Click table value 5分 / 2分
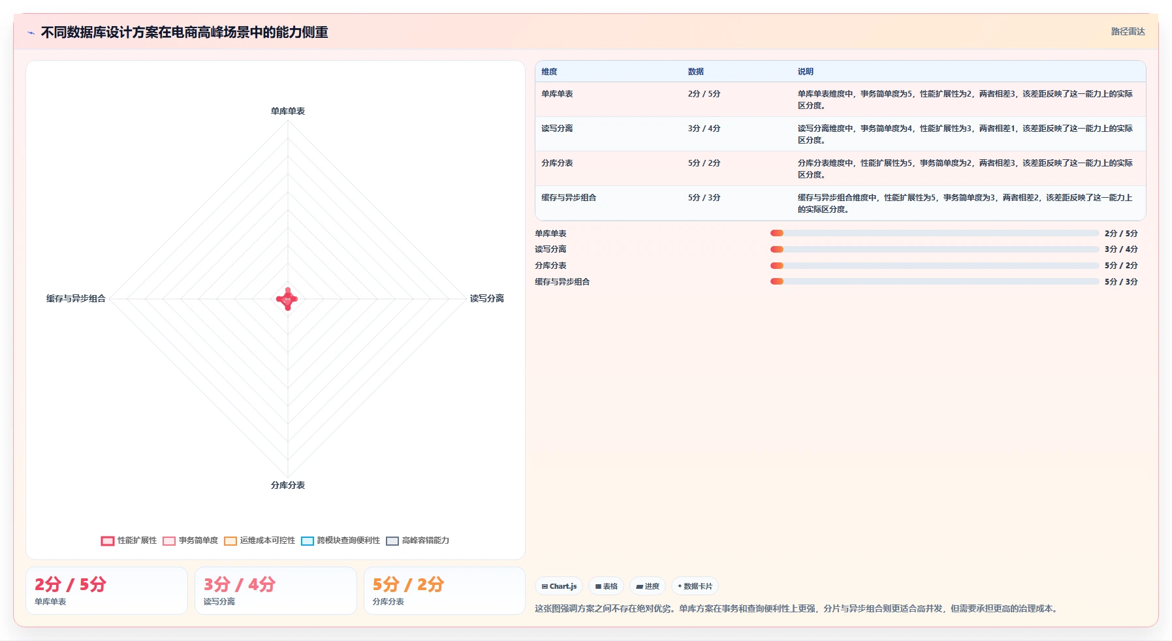The height and width of the screenshot is (641, 1172). (704, 163)
